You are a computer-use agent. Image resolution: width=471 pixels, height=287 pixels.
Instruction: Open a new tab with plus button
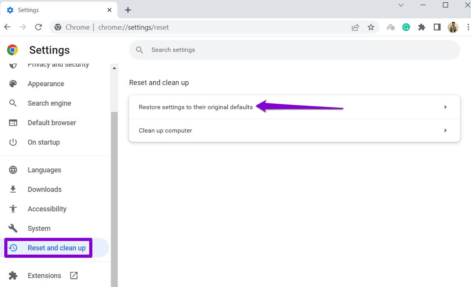128,10
